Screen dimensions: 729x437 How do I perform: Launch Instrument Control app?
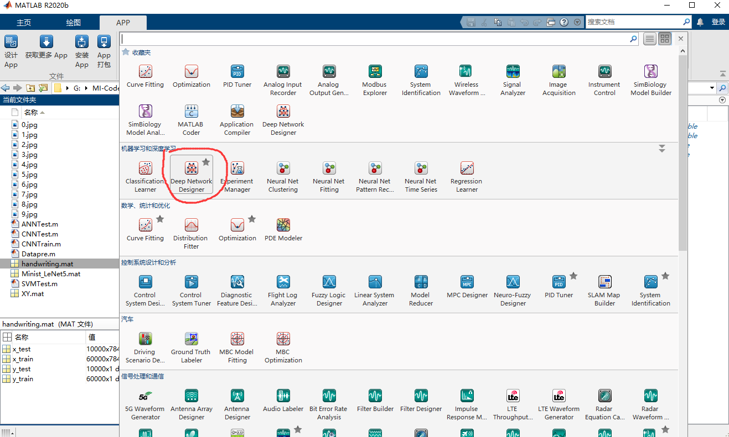(604, 80)
